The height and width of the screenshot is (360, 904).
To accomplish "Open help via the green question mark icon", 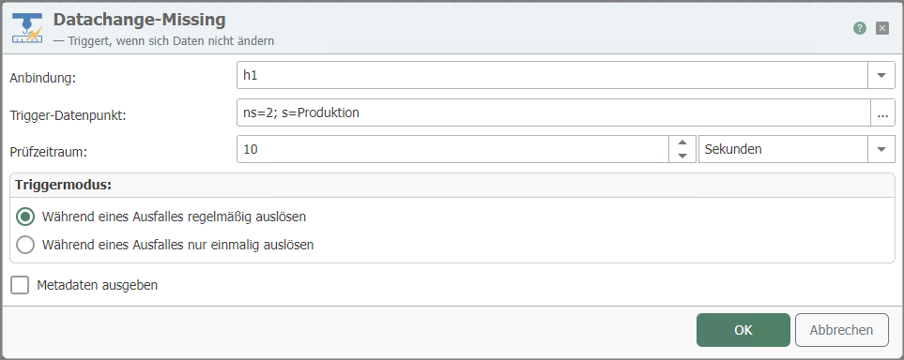I will [x=860, y=28].
